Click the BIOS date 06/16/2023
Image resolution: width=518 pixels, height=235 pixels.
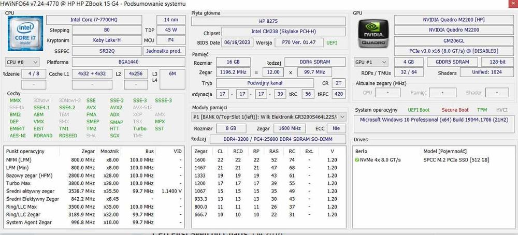tap(238, 42)
